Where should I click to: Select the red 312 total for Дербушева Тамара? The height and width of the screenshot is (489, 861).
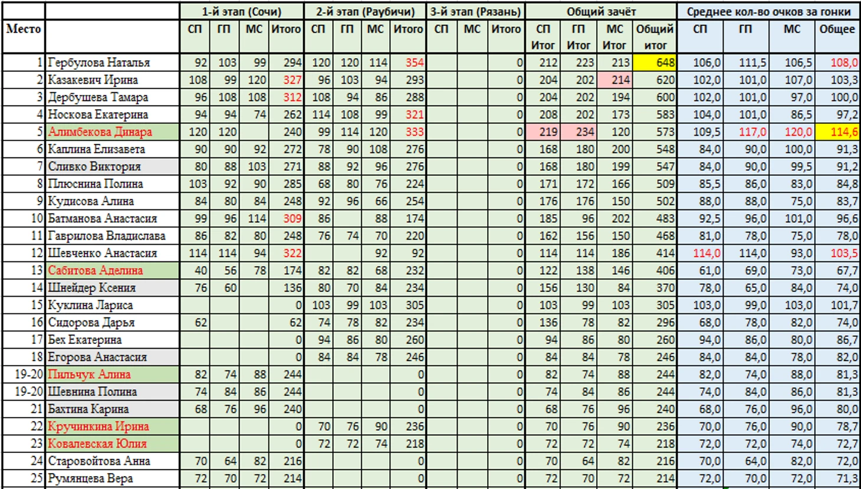point(286,97)
